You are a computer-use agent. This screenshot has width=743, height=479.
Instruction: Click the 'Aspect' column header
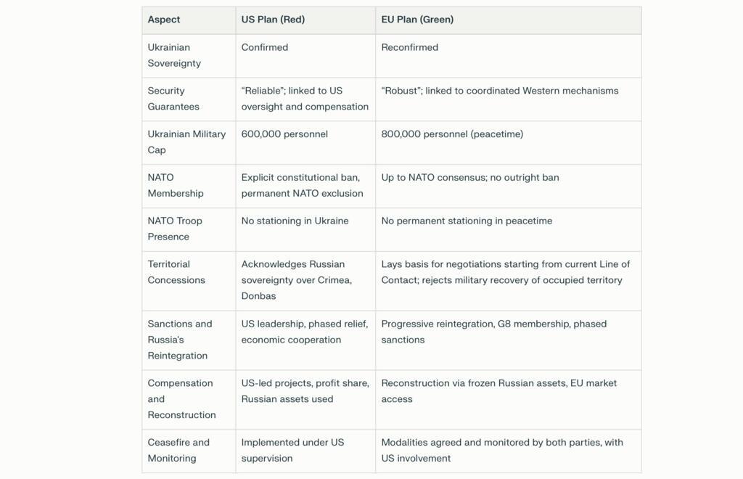[x=164, y=20]
